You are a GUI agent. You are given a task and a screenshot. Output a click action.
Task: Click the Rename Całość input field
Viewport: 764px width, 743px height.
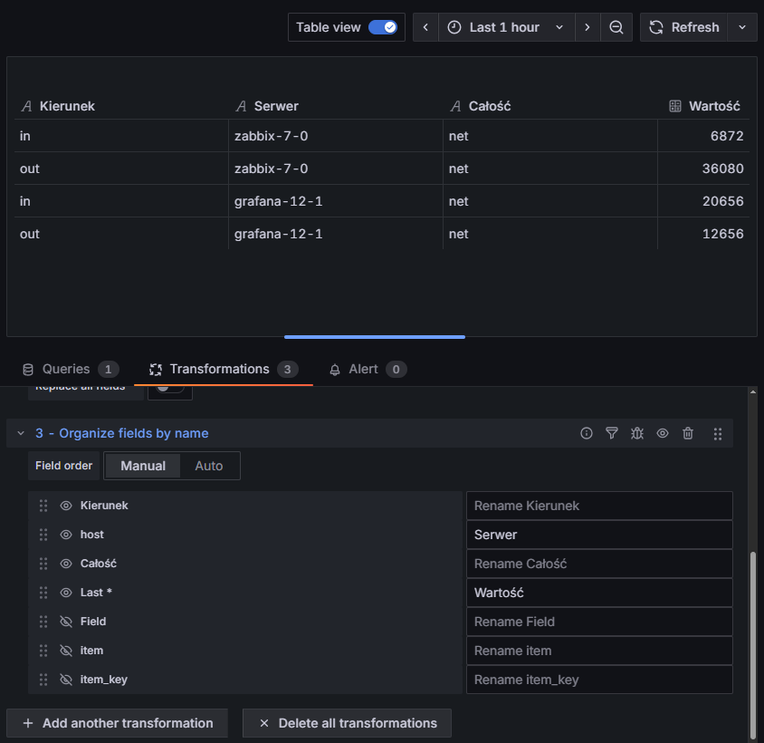point(598,564)
